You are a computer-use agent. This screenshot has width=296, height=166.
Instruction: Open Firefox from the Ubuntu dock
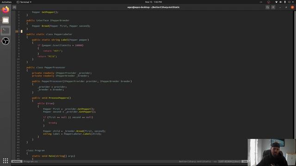(6, 10)
